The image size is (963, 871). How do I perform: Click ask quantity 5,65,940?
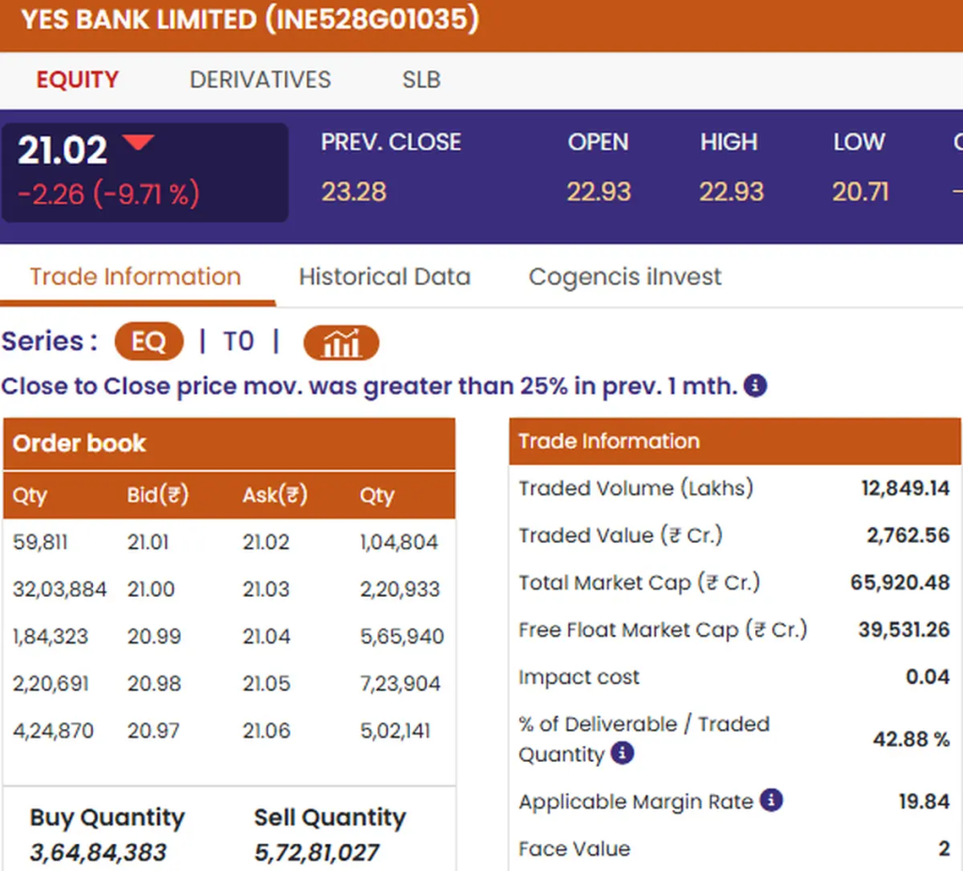point(402,636)
